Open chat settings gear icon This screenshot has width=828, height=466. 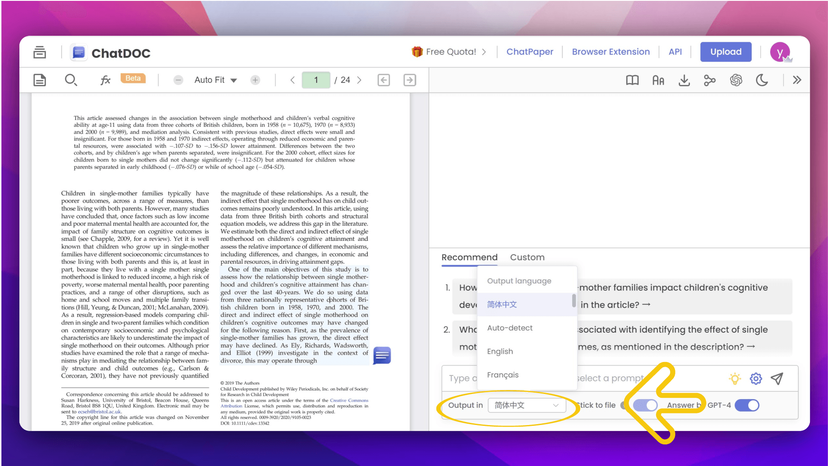pyautogui.click(x=756, y=378)
